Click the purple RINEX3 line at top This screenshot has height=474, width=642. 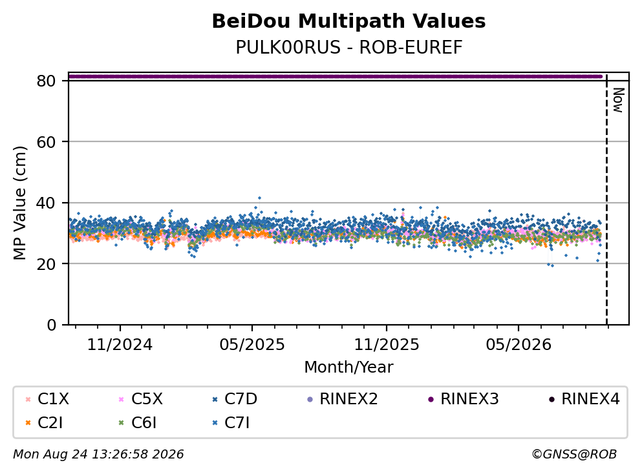pyautogui.click(x=336, y=76)
